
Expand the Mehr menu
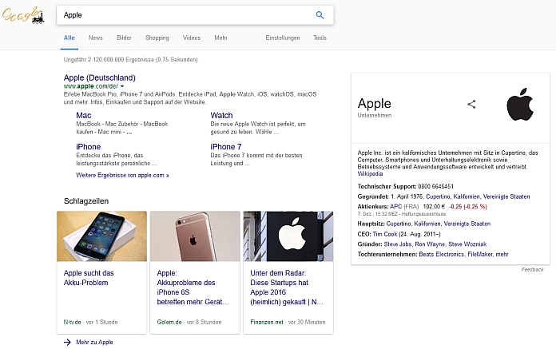click(x=220, y=38)
